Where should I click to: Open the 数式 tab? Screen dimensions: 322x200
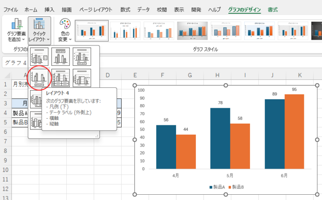point(125,10)
